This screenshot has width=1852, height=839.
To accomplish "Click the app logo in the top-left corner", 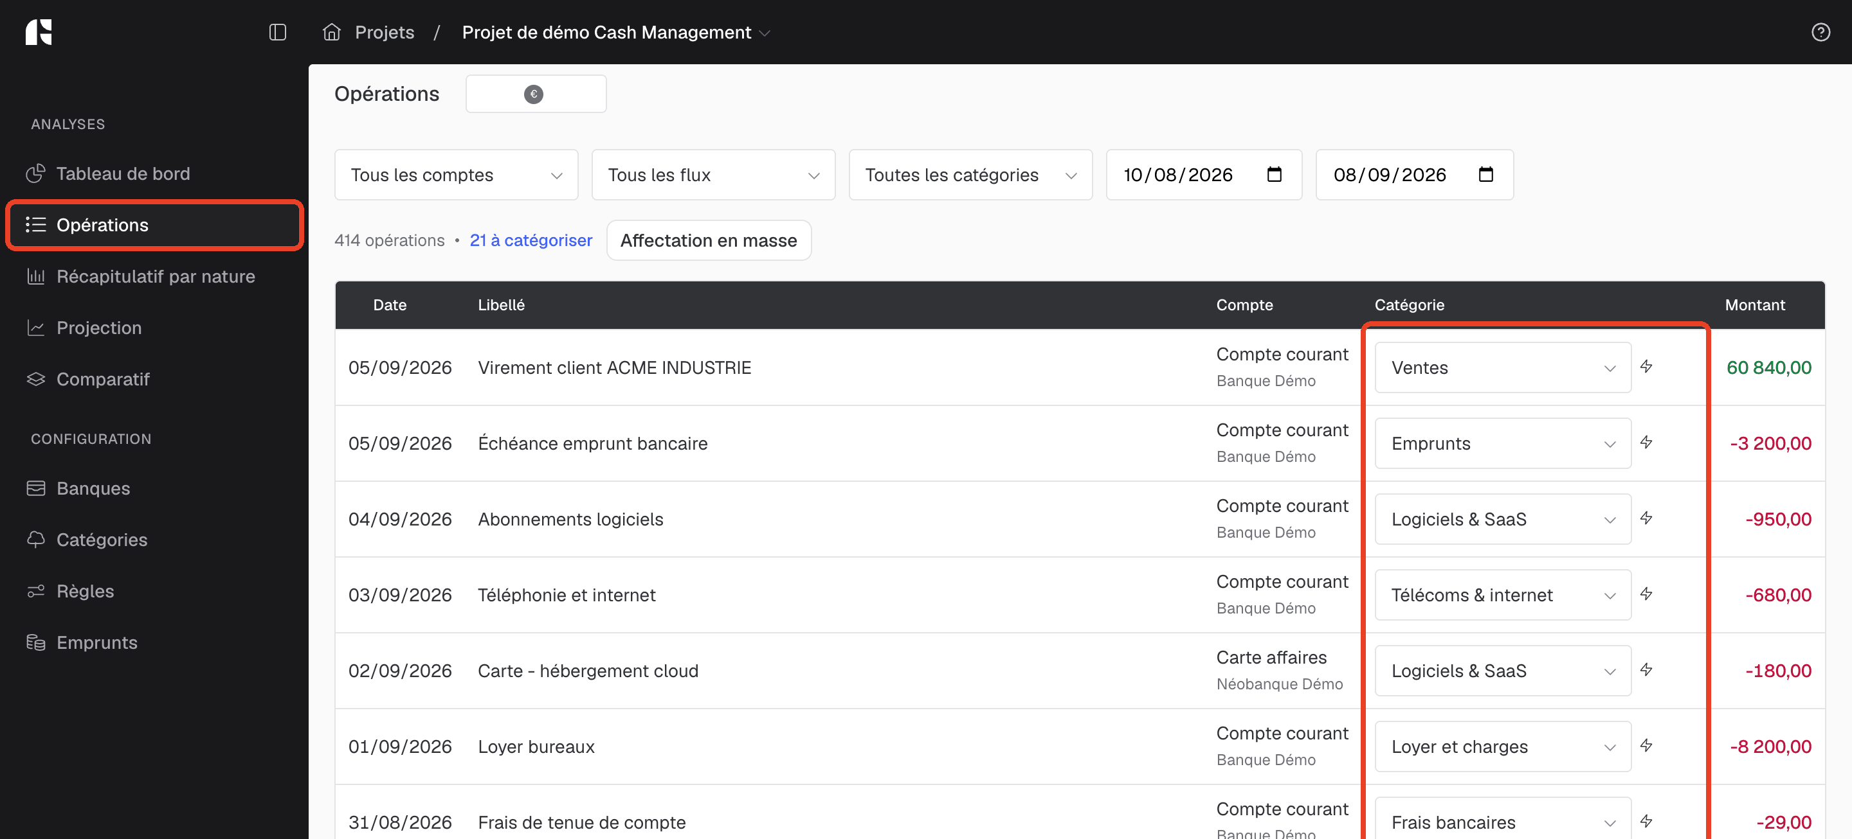I will point(39,32).
